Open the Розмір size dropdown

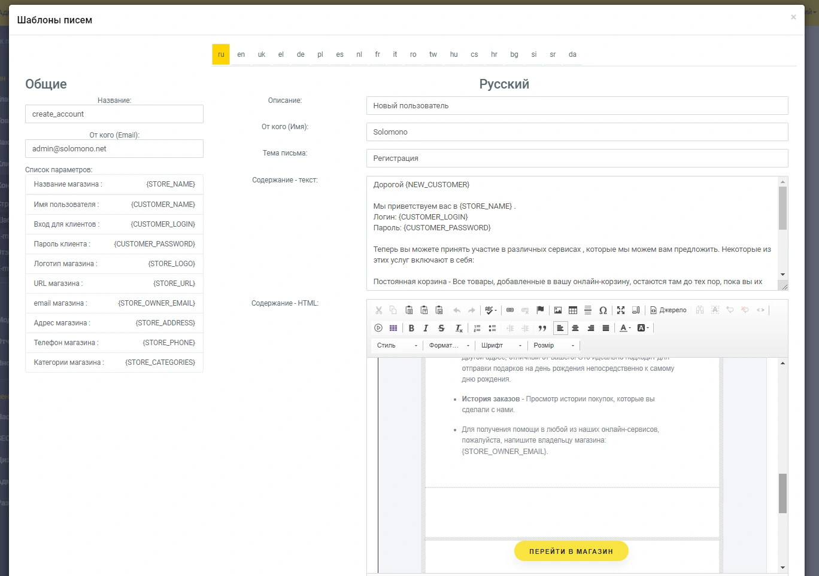(x=554, y=345)
